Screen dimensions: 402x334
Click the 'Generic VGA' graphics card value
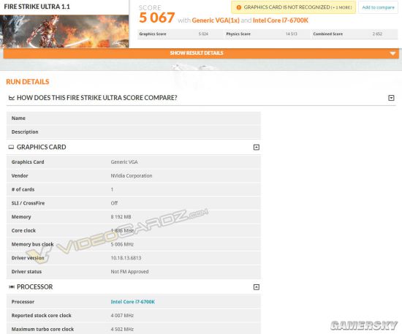click(x=124, y=162)
